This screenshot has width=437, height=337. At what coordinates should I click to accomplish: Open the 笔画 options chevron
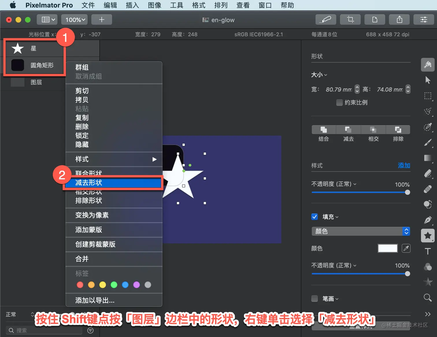click(x=337, y=299)
